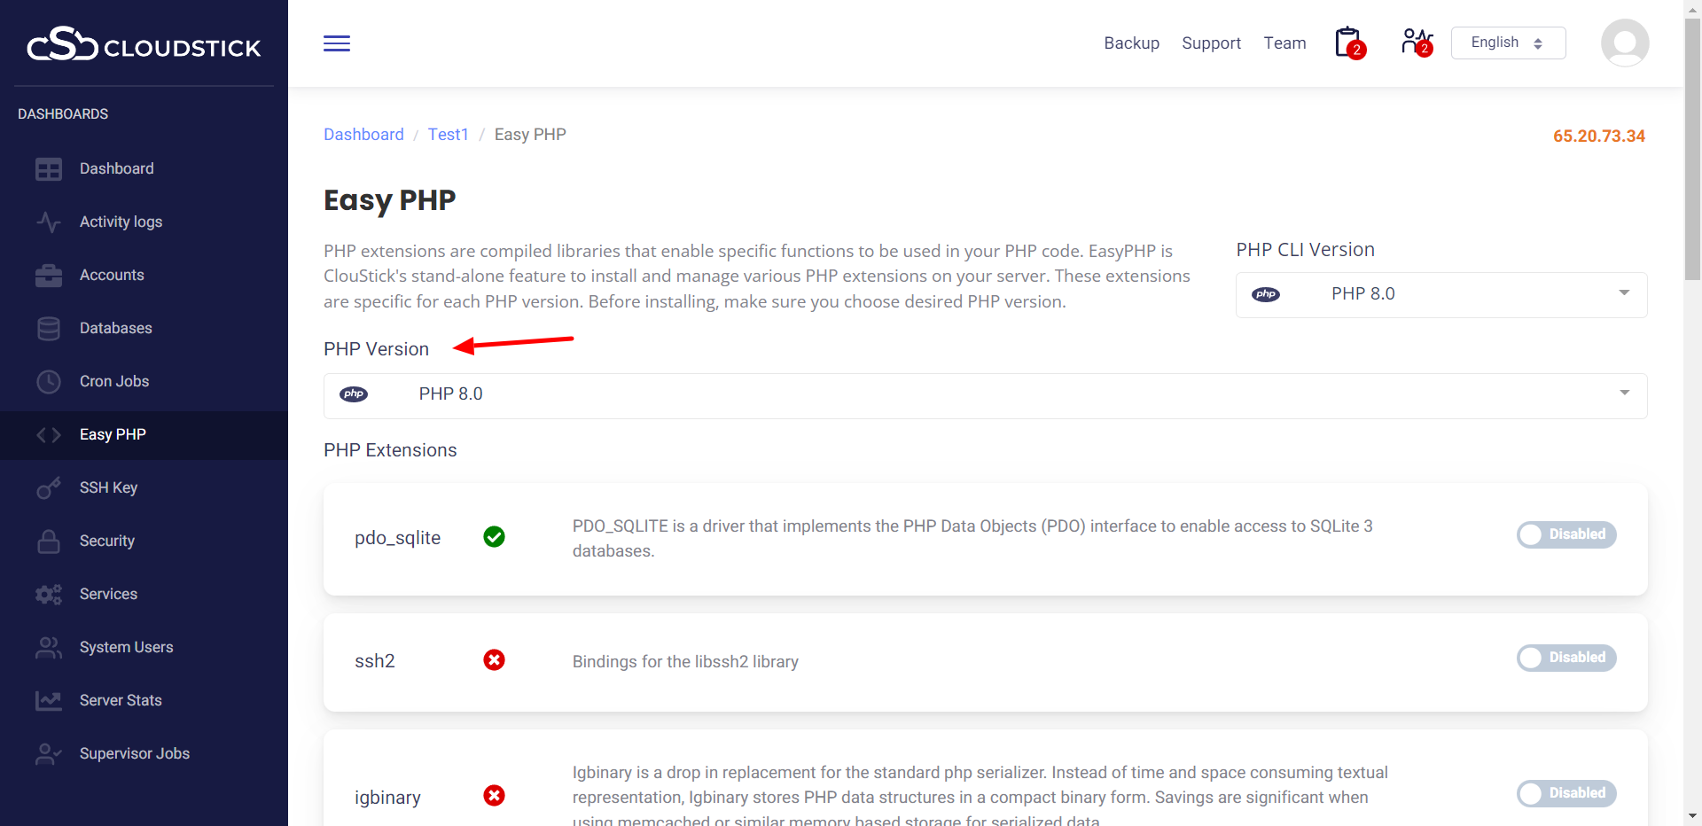
Task: Click the hamburger menu icon
Action: tap(336, 43)
